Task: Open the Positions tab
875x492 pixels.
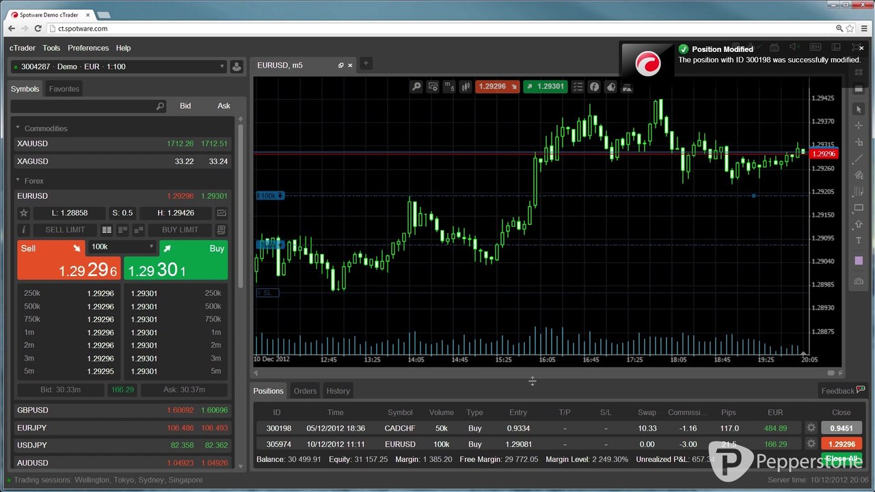Action: coord(269,391)
